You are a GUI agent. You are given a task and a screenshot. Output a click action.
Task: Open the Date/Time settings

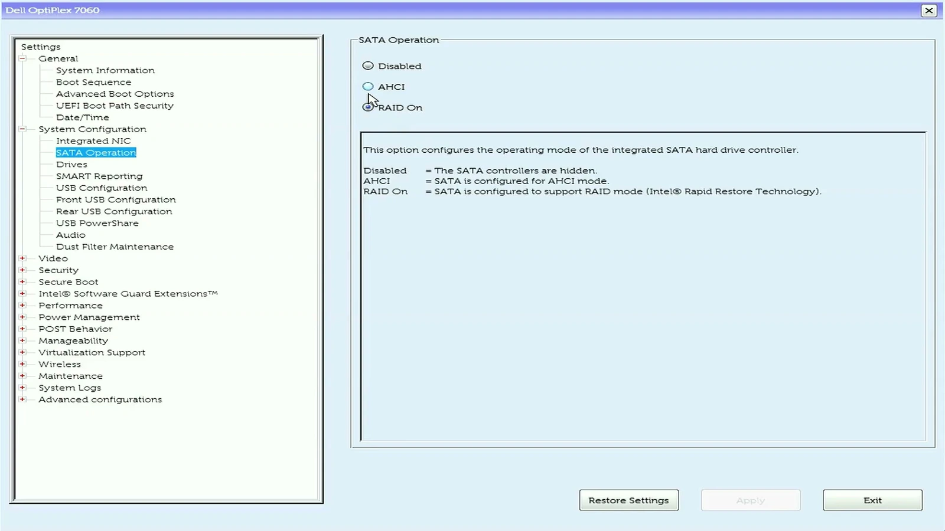(x=82, y=117)
